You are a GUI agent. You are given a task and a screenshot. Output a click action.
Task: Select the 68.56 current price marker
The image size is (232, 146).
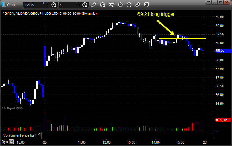click(223, 50)
